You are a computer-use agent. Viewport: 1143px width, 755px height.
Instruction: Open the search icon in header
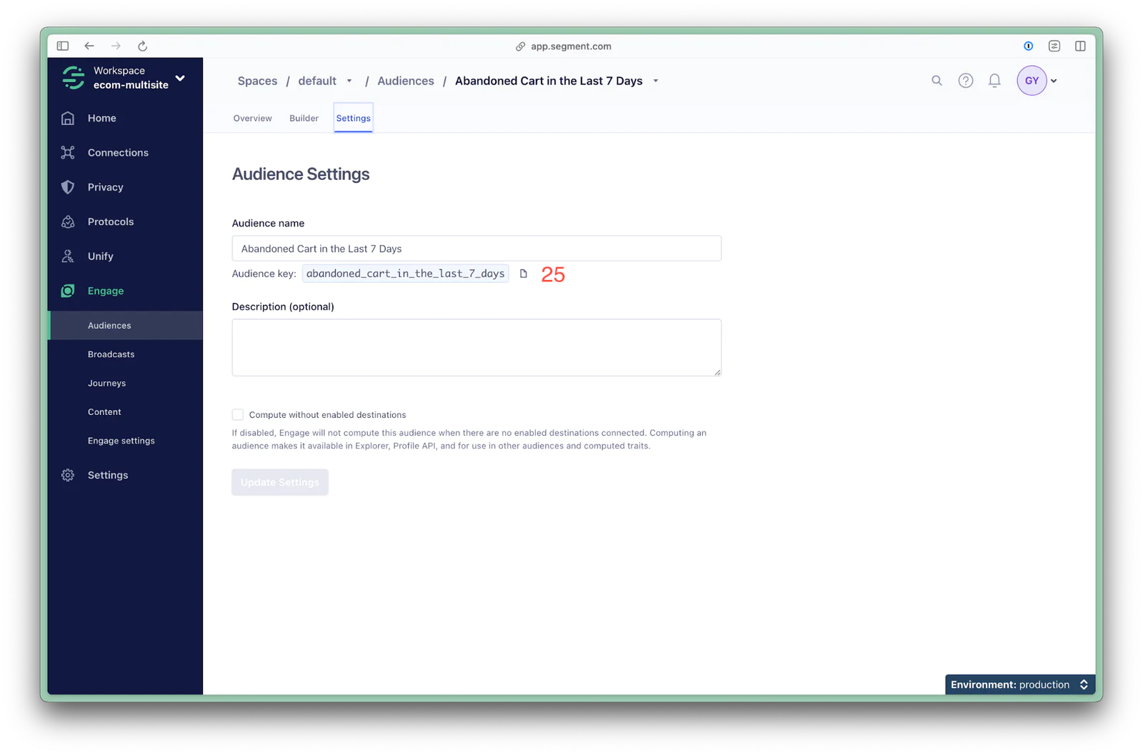tap(937, 81)
